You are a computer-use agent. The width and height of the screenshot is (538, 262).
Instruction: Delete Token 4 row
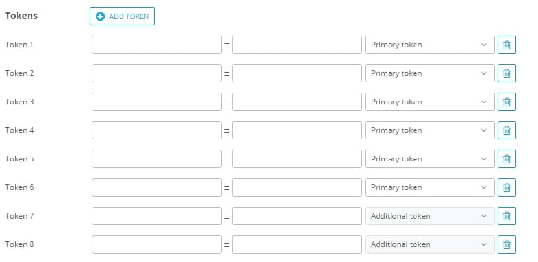tap(506, 130)
